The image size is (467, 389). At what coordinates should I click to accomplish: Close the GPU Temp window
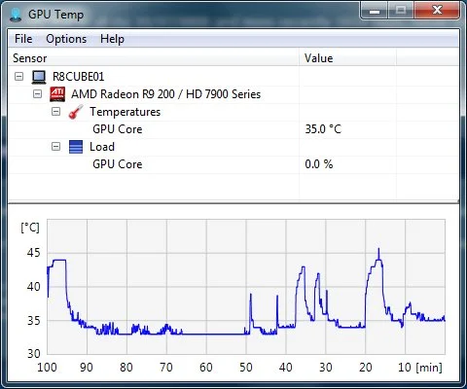(437, 12)
